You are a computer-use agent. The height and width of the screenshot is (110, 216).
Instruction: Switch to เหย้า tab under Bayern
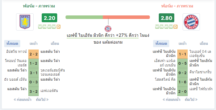tap(182, 44)
